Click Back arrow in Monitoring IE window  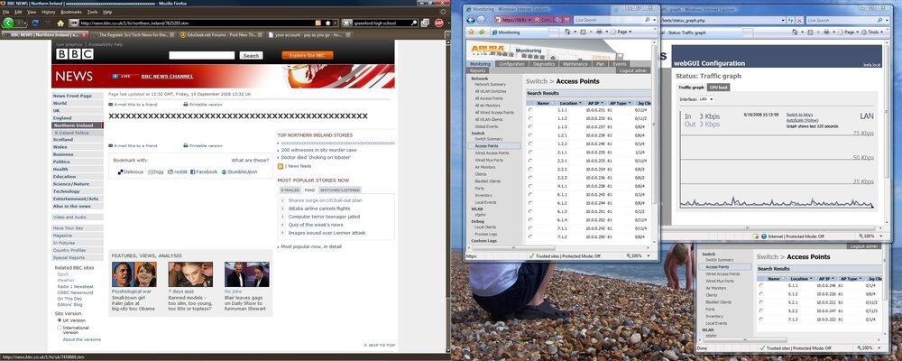pos(470,20)
